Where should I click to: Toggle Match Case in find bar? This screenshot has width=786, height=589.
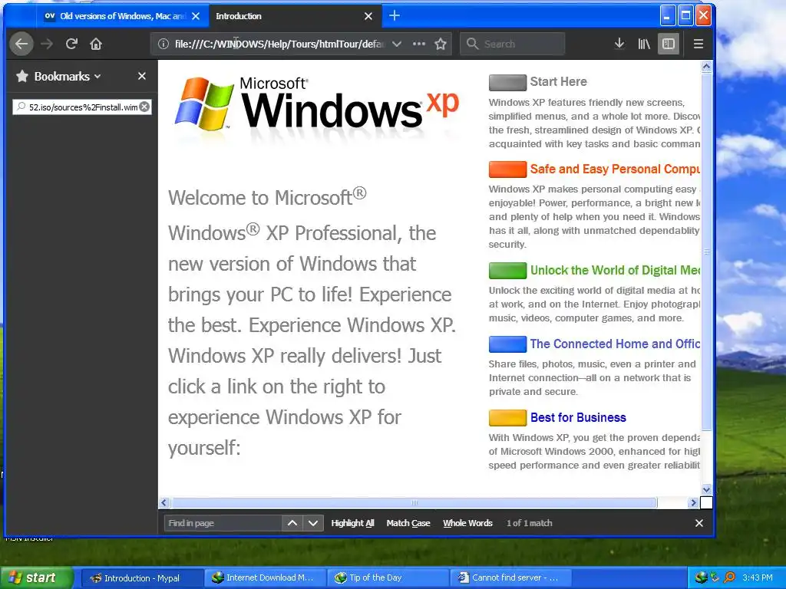pos(408,523)
